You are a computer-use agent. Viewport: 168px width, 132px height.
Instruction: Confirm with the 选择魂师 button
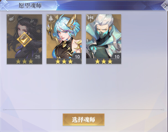pos(84,120)
